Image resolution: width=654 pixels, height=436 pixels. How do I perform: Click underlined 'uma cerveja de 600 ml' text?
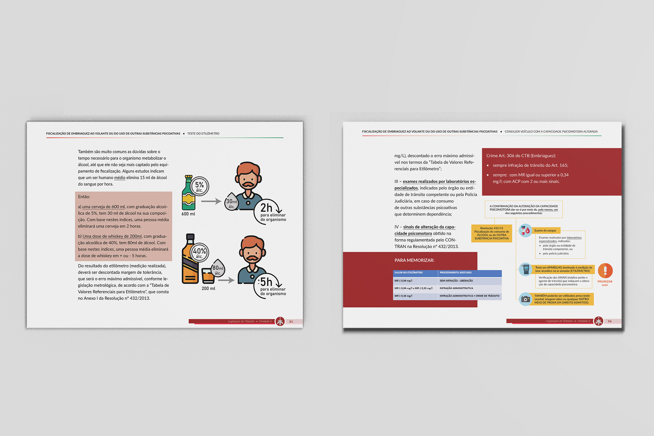click(x=104, y=207)
